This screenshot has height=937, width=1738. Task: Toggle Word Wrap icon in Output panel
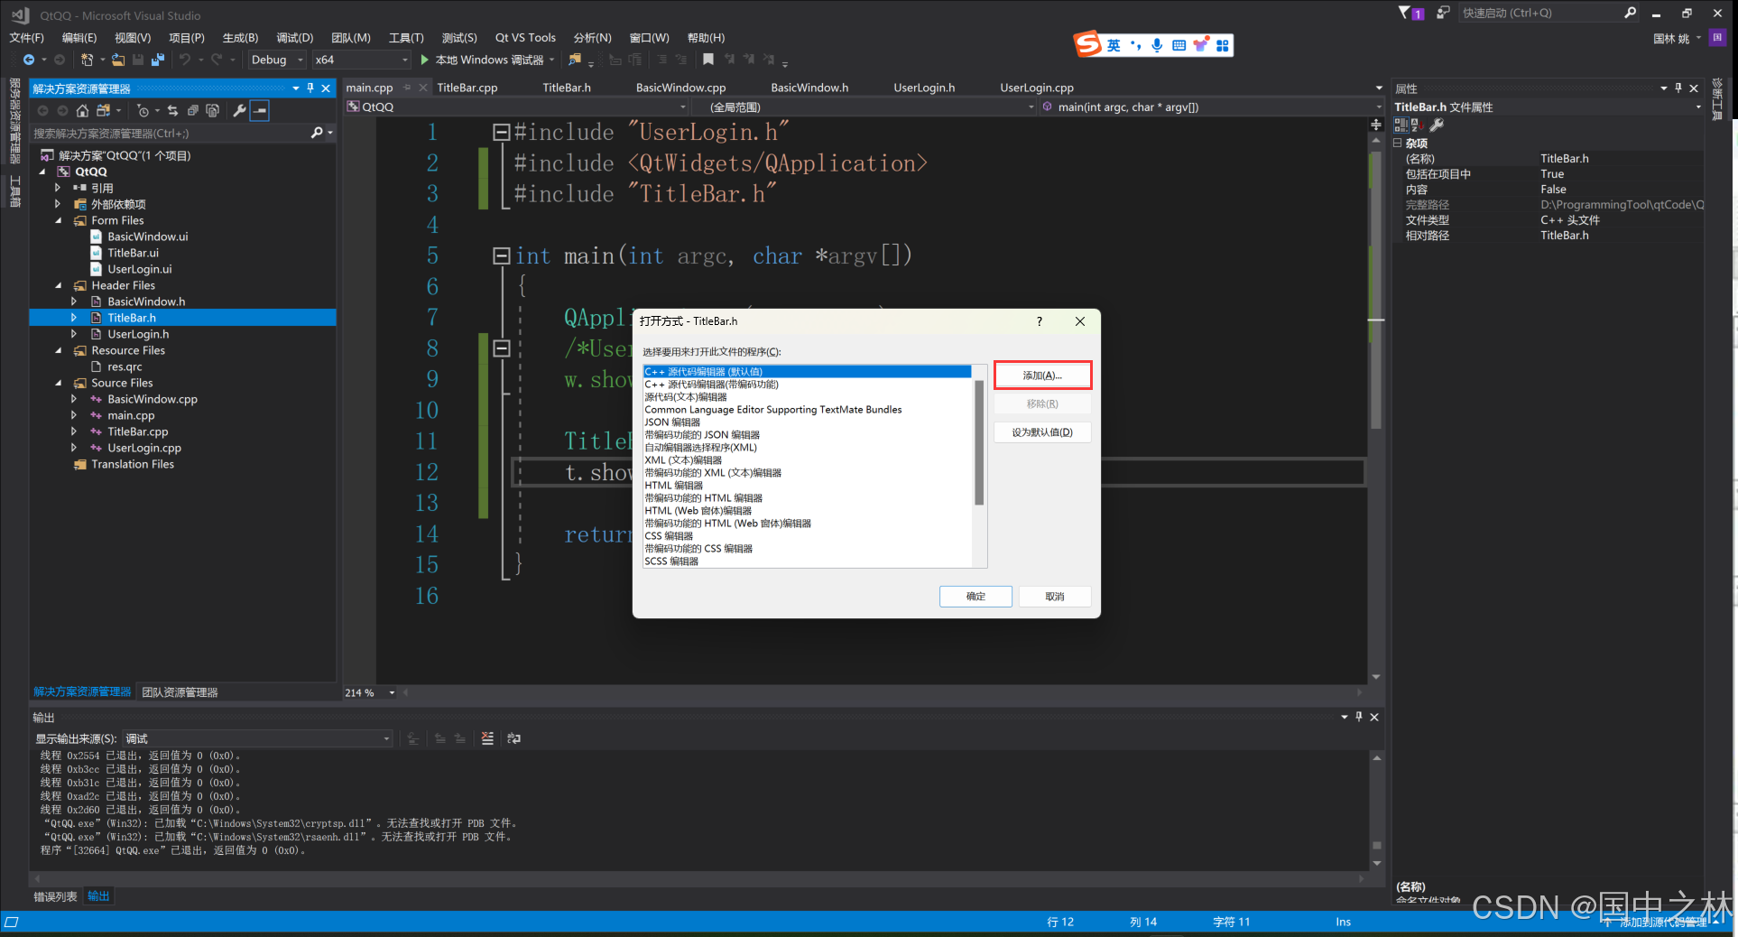pos(513,738)
